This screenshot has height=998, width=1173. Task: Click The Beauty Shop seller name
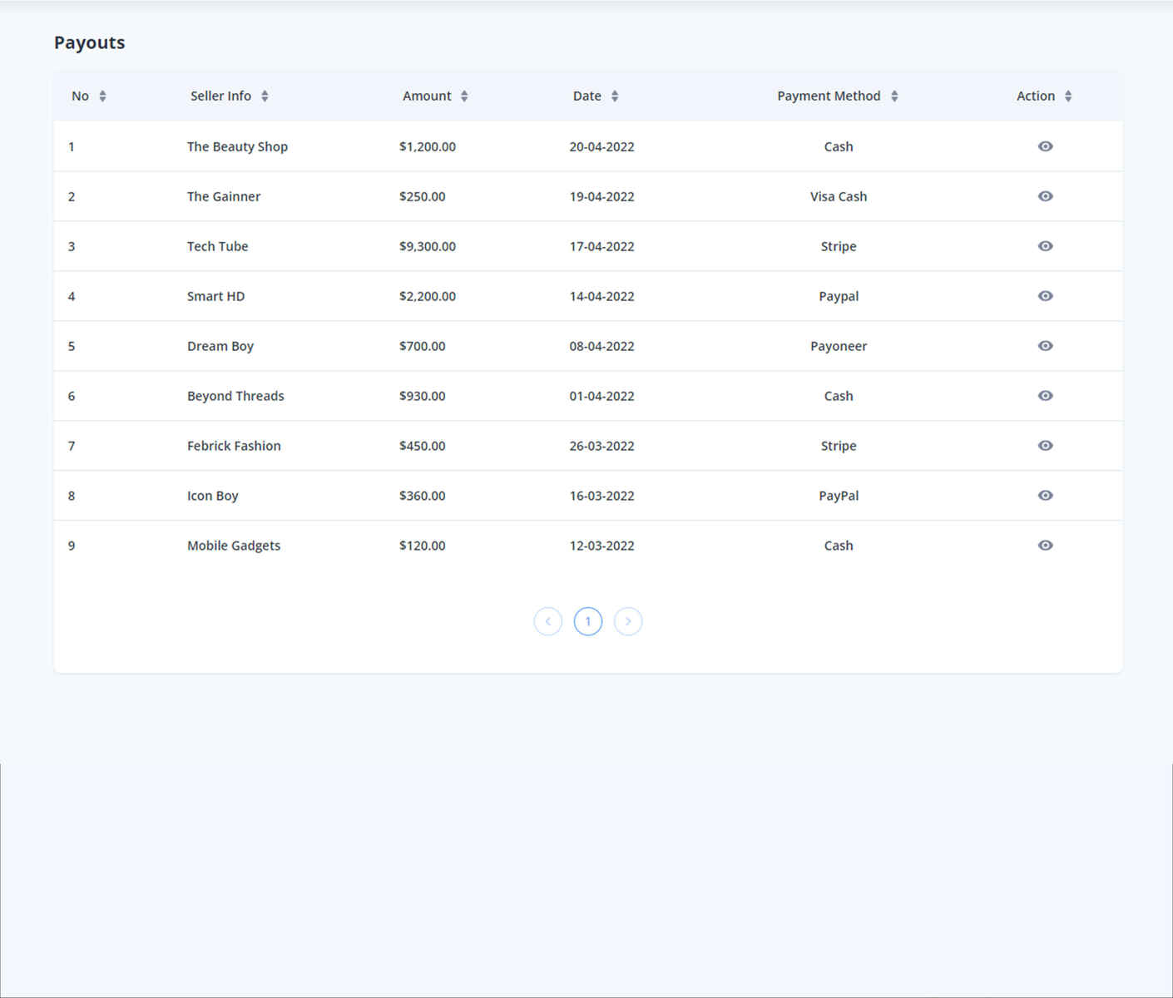237,146
